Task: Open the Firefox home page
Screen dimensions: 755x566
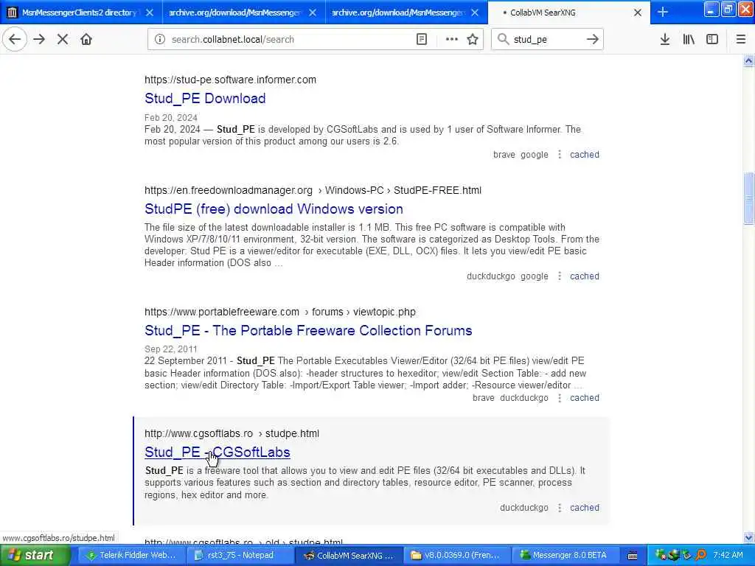Action: click(x=86, y=40)
